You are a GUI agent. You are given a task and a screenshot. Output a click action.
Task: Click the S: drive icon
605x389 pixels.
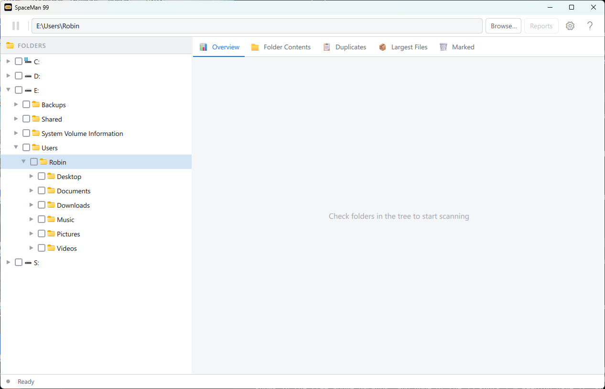pos(28,262)
